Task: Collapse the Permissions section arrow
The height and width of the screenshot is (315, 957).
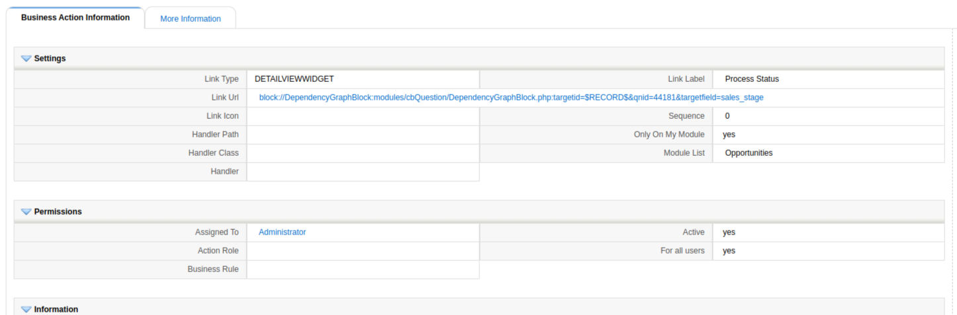Action: click(26, 212)
